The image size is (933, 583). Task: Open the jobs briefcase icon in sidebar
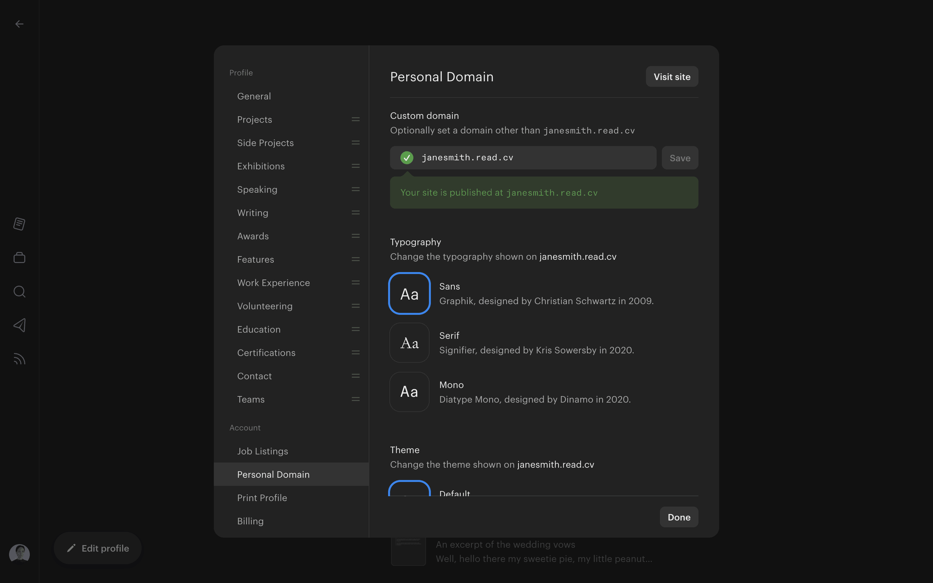[x=19, y=257]
